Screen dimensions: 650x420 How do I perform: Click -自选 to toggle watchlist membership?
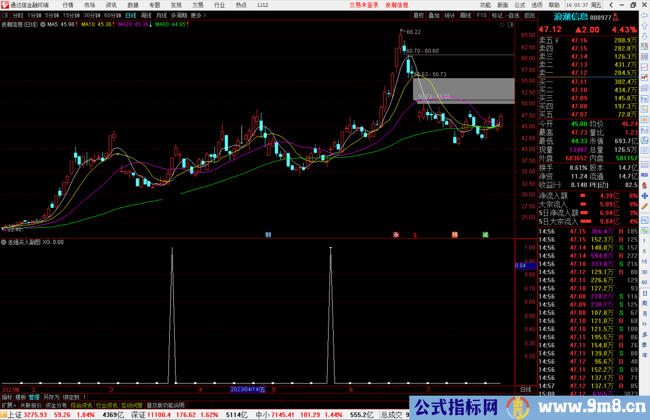point(513,15)
